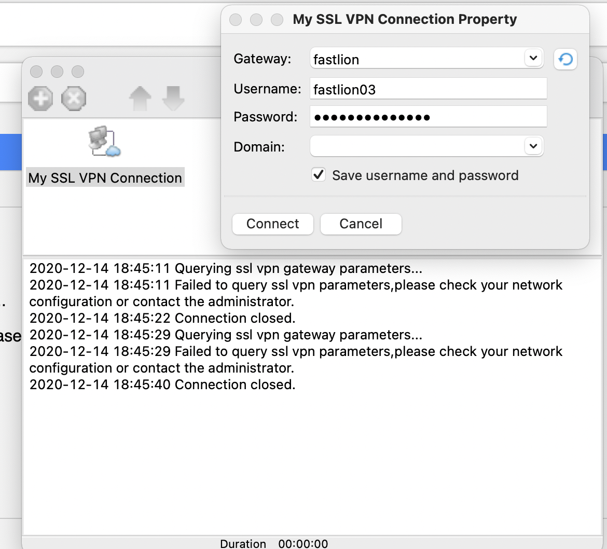Refresh the gateway list

(565, 60)
